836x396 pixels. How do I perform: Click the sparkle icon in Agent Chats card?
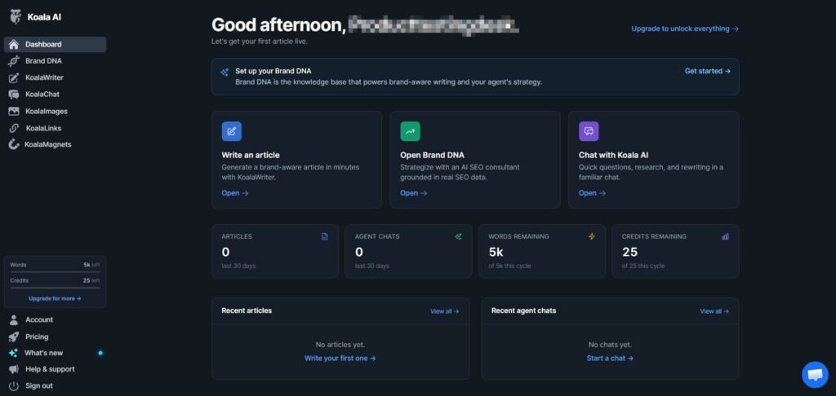click(x=459, y=237)
